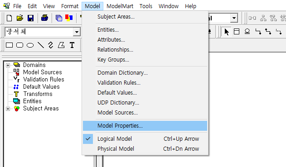Click the application icon in menu bar
The width and height of the screenshot is (286, 167).
[x=6, y=6]
